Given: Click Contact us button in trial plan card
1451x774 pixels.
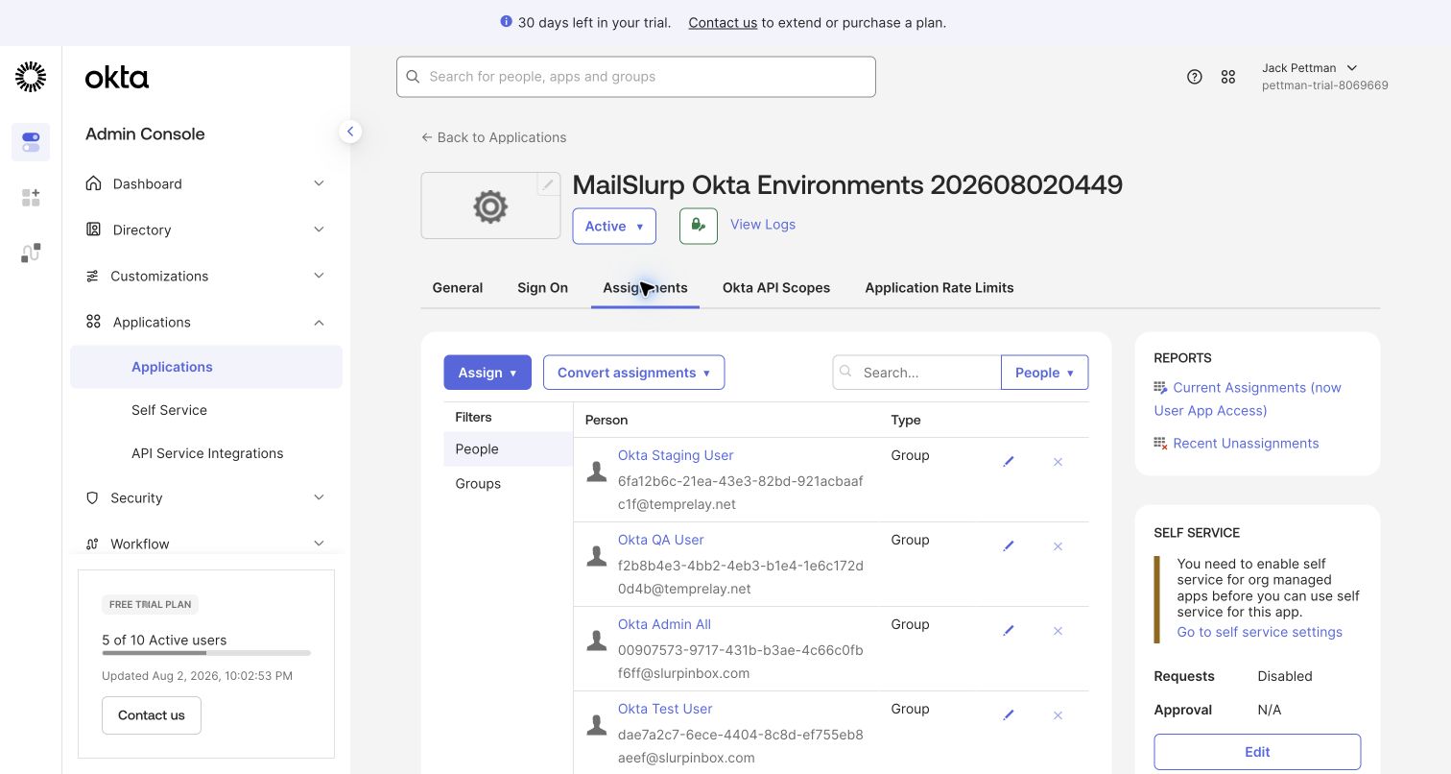Looking at the screenshot, I should [x=152, y=715].
